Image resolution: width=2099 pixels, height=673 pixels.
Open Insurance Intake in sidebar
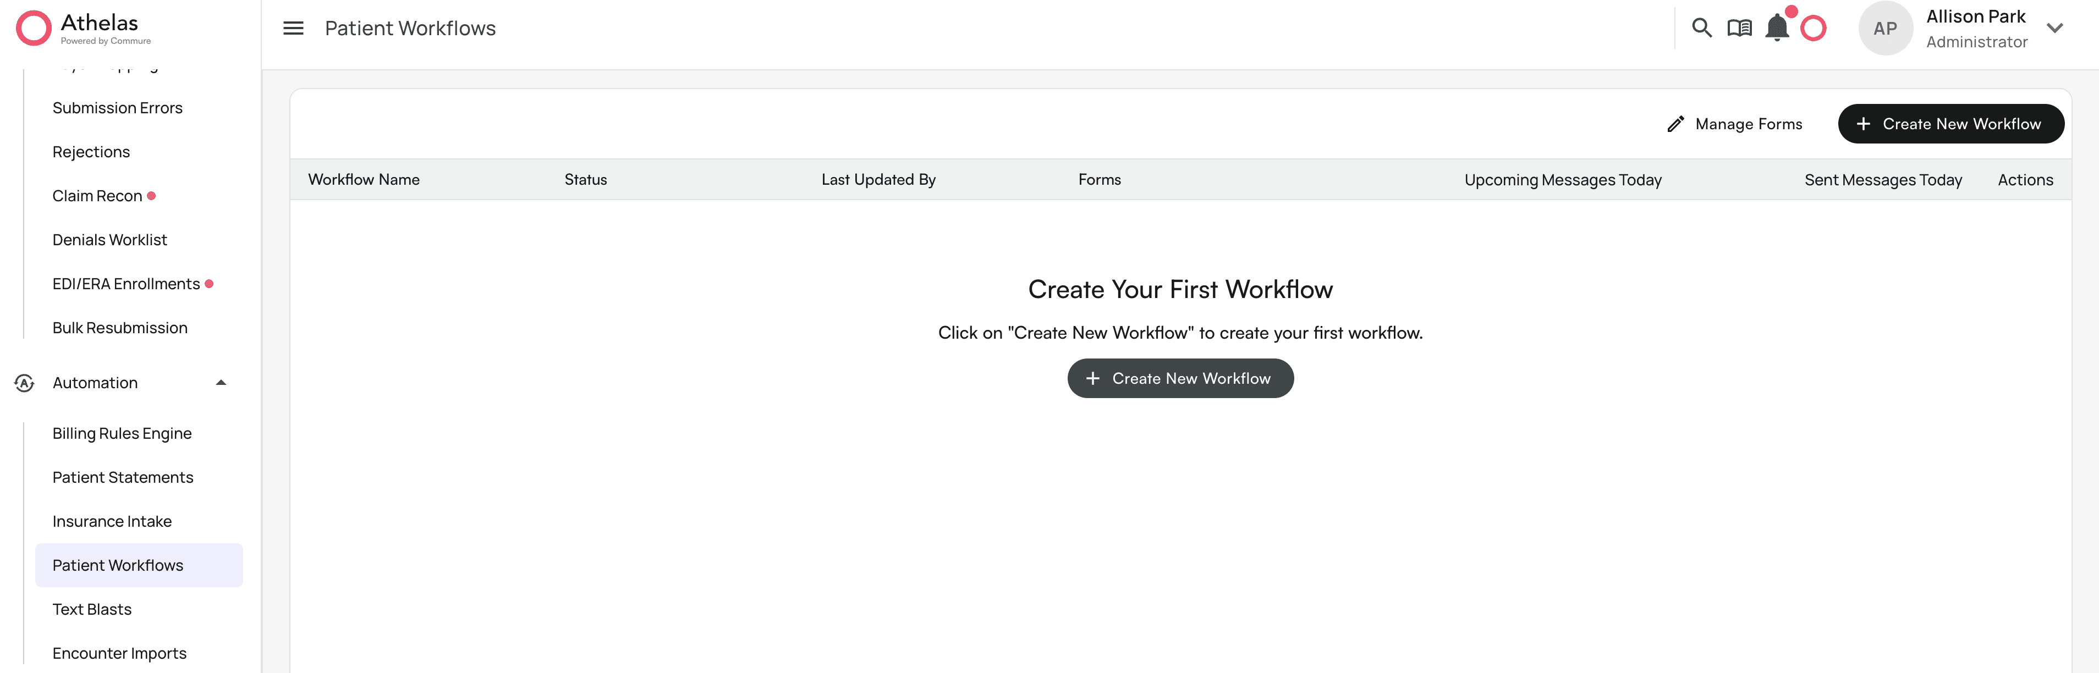click(112, 521)
